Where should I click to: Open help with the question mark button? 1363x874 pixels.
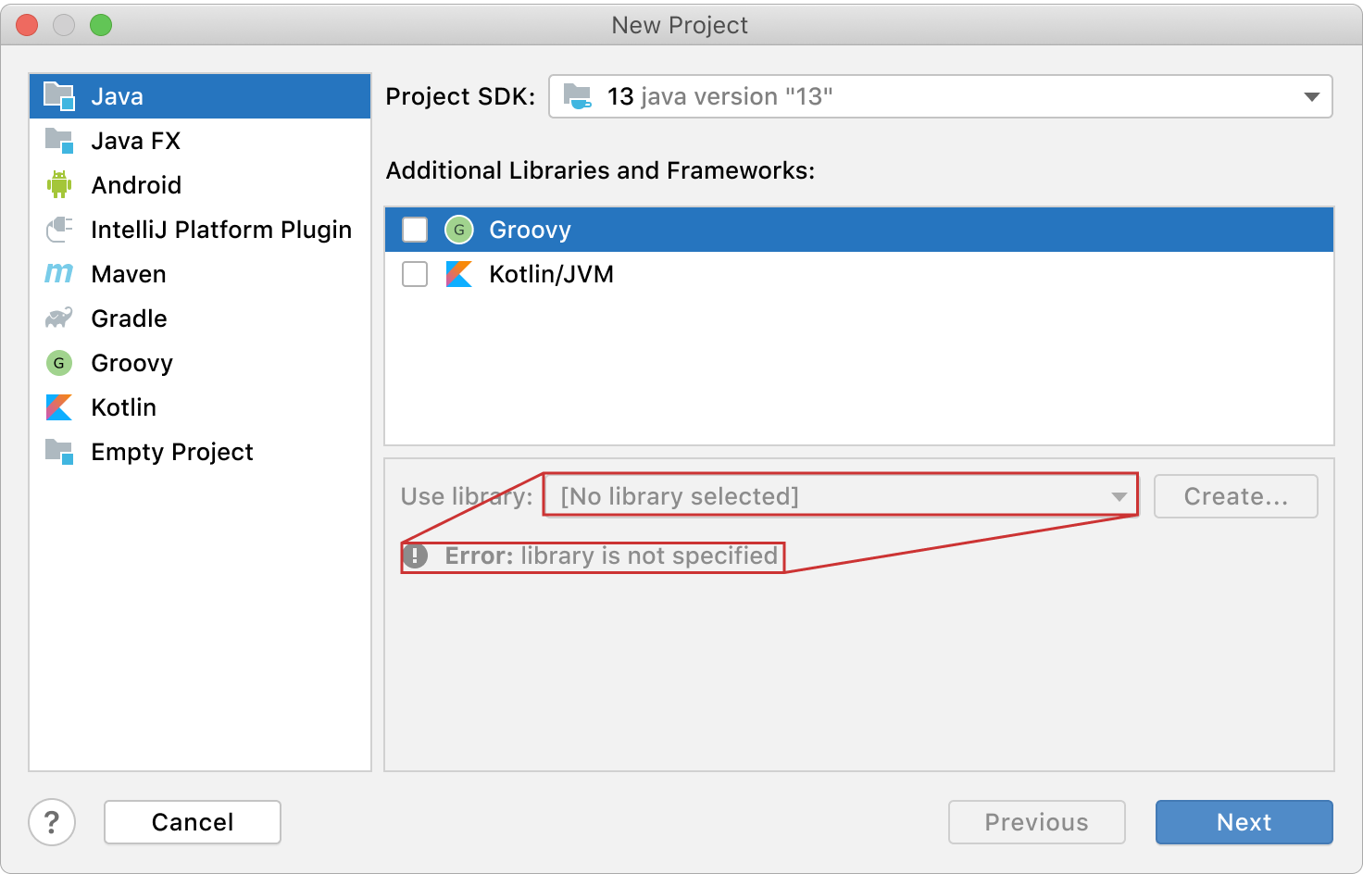(x=52, y=822)
